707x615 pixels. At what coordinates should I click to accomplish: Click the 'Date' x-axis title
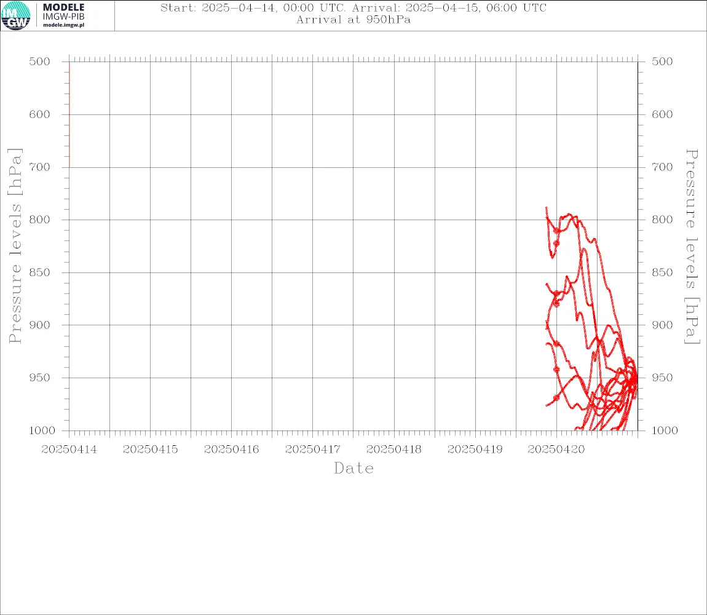tap(353, 469)
